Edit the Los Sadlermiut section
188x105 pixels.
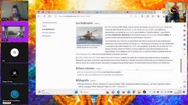click(x=97, y=23)
